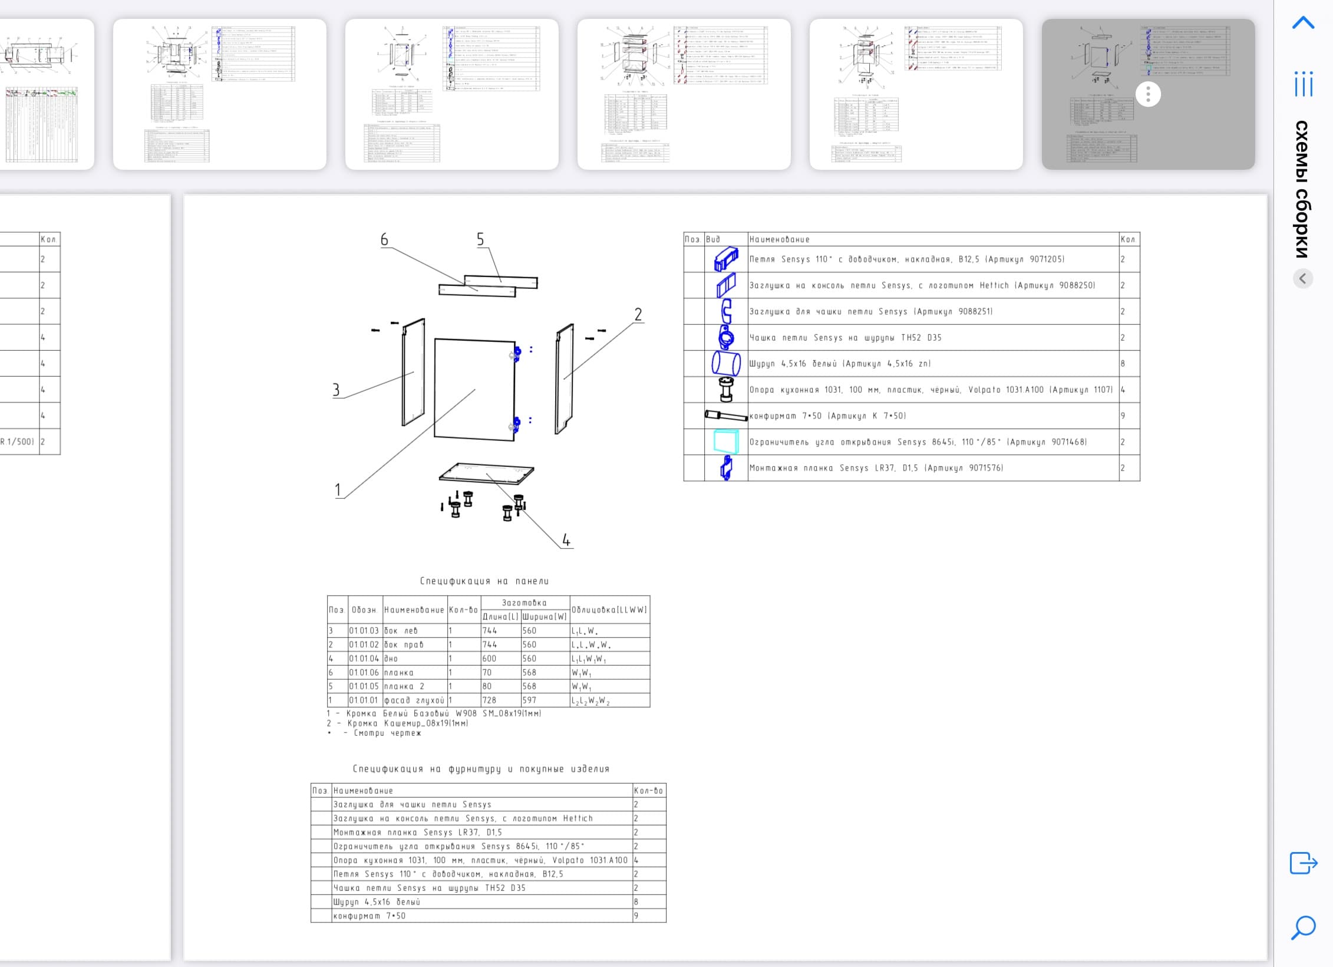Open the page list view icon
This screenshot has width=1333, height=967.
[x=1304, y=83]
